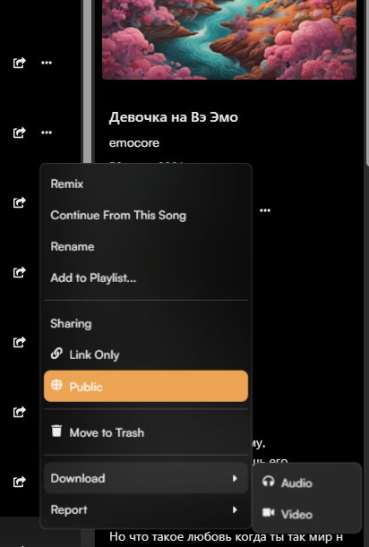Click the share icon left of Rename

(x=19, y=272)
